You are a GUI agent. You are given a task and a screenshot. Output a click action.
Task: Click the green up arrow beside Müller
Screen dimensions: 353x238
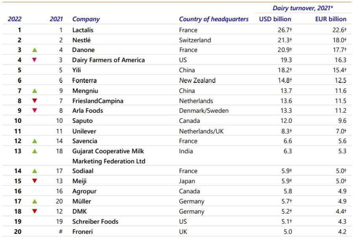[35, 201]
